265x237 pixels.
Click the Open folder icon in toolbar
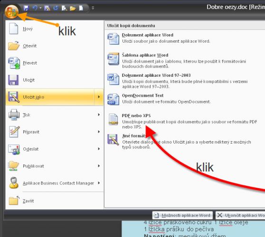pos(73,8)
